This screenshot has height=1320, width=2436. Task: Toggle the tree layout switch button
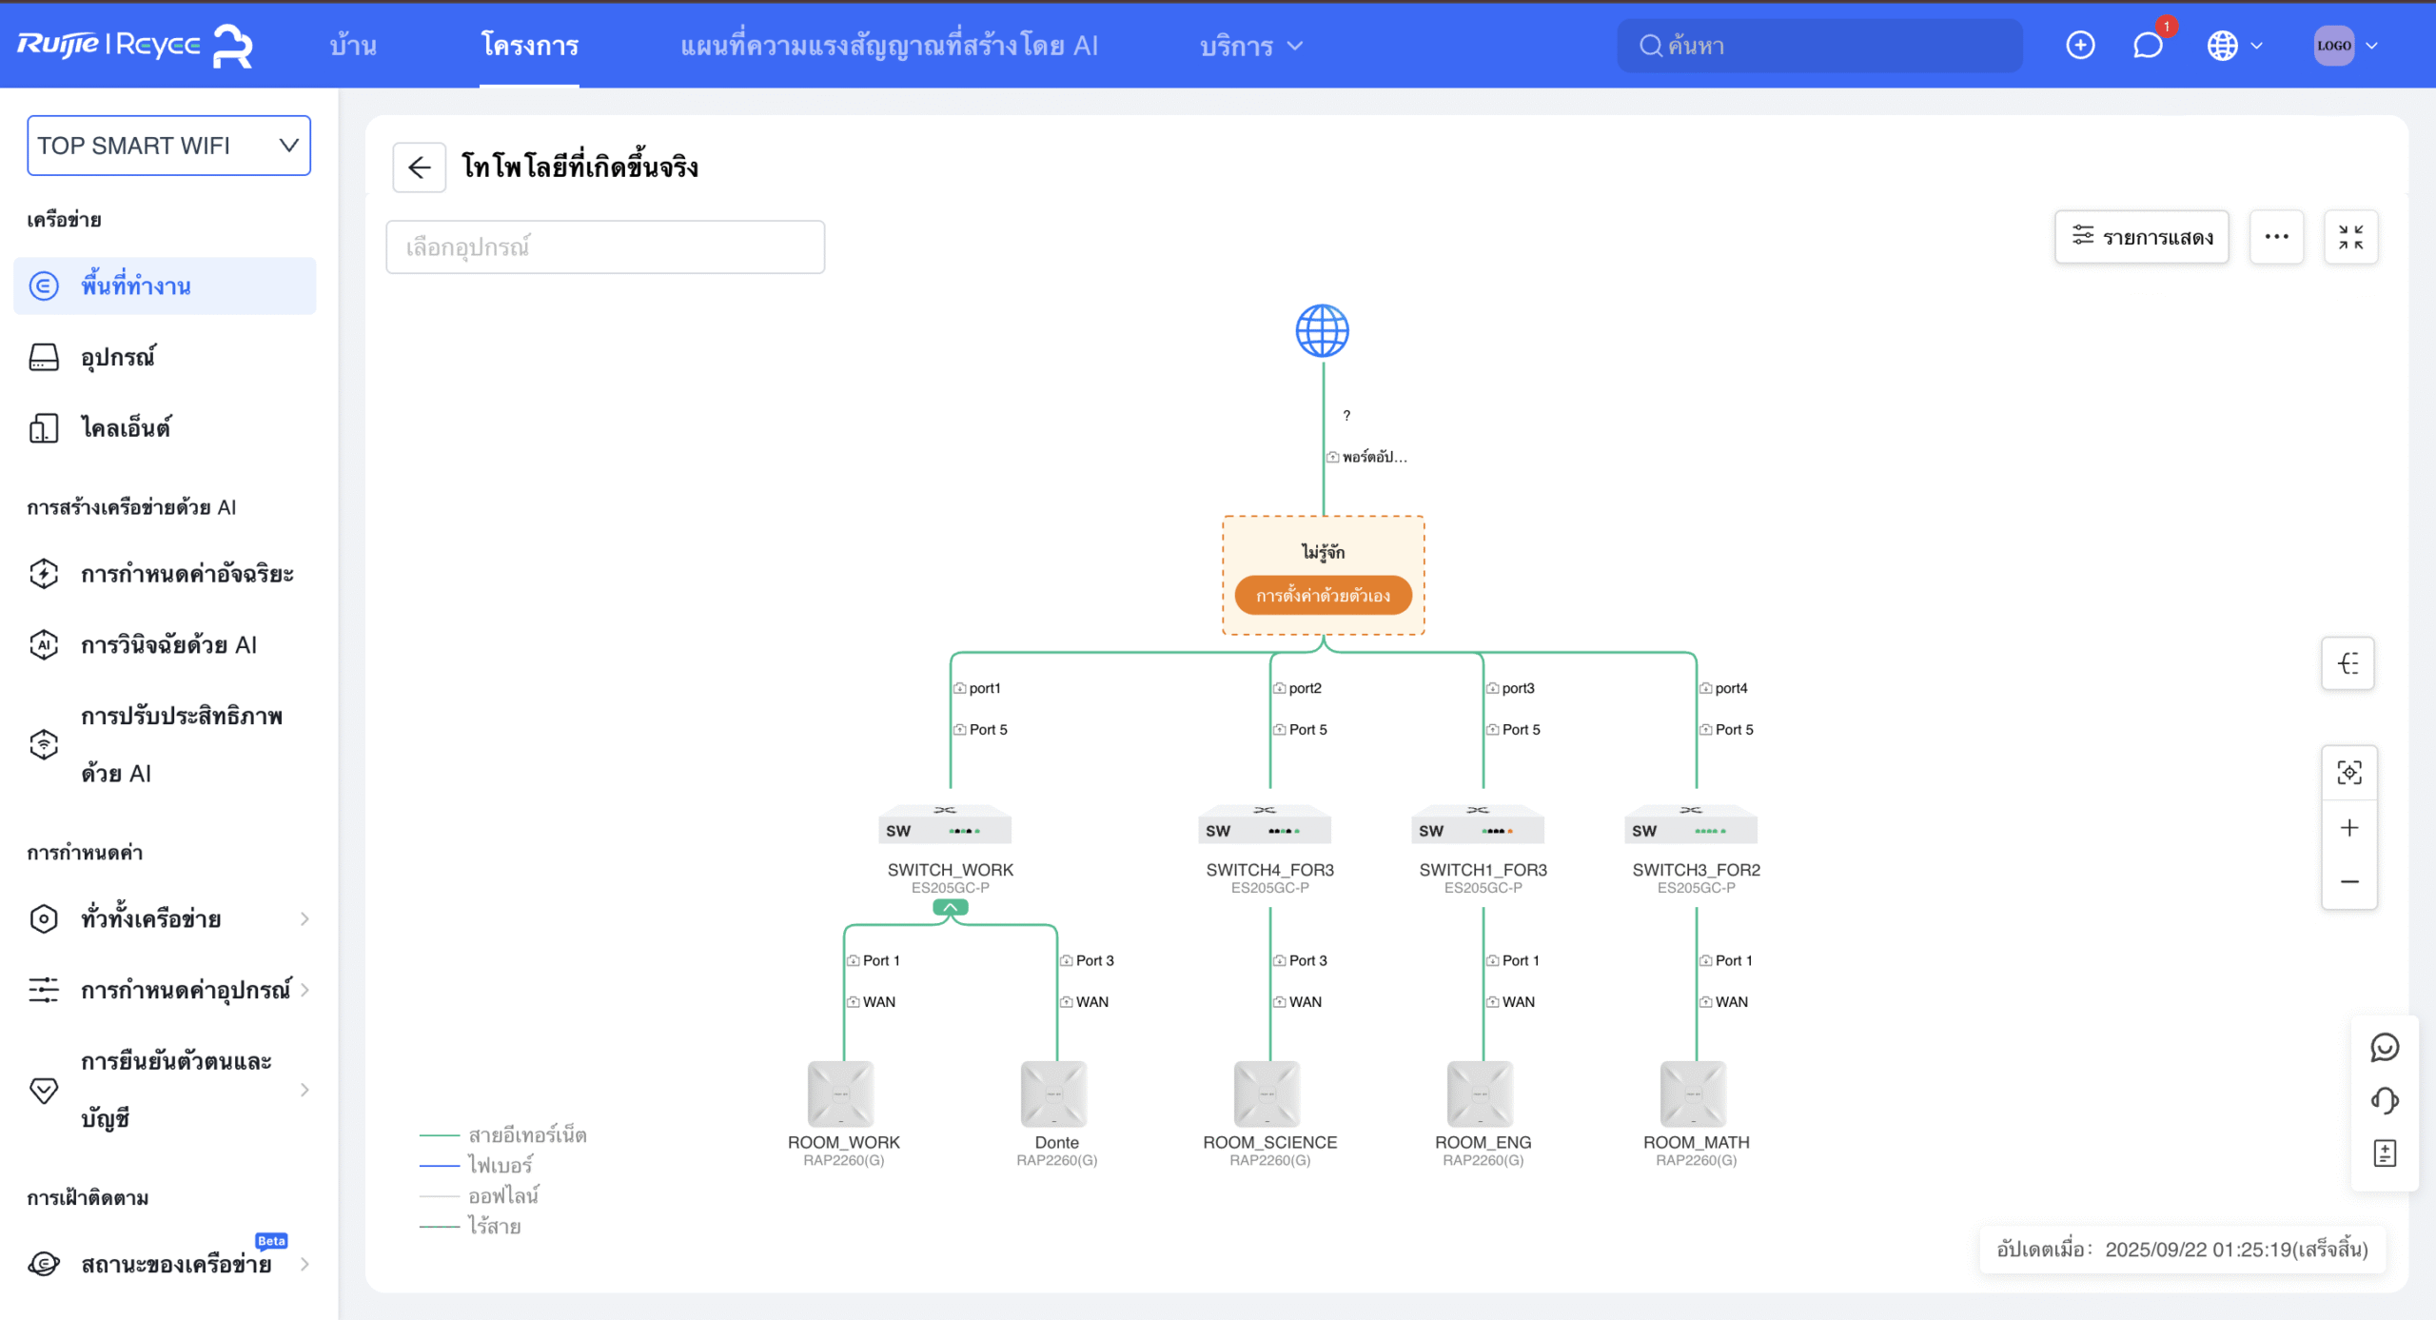click(2348, 663)
